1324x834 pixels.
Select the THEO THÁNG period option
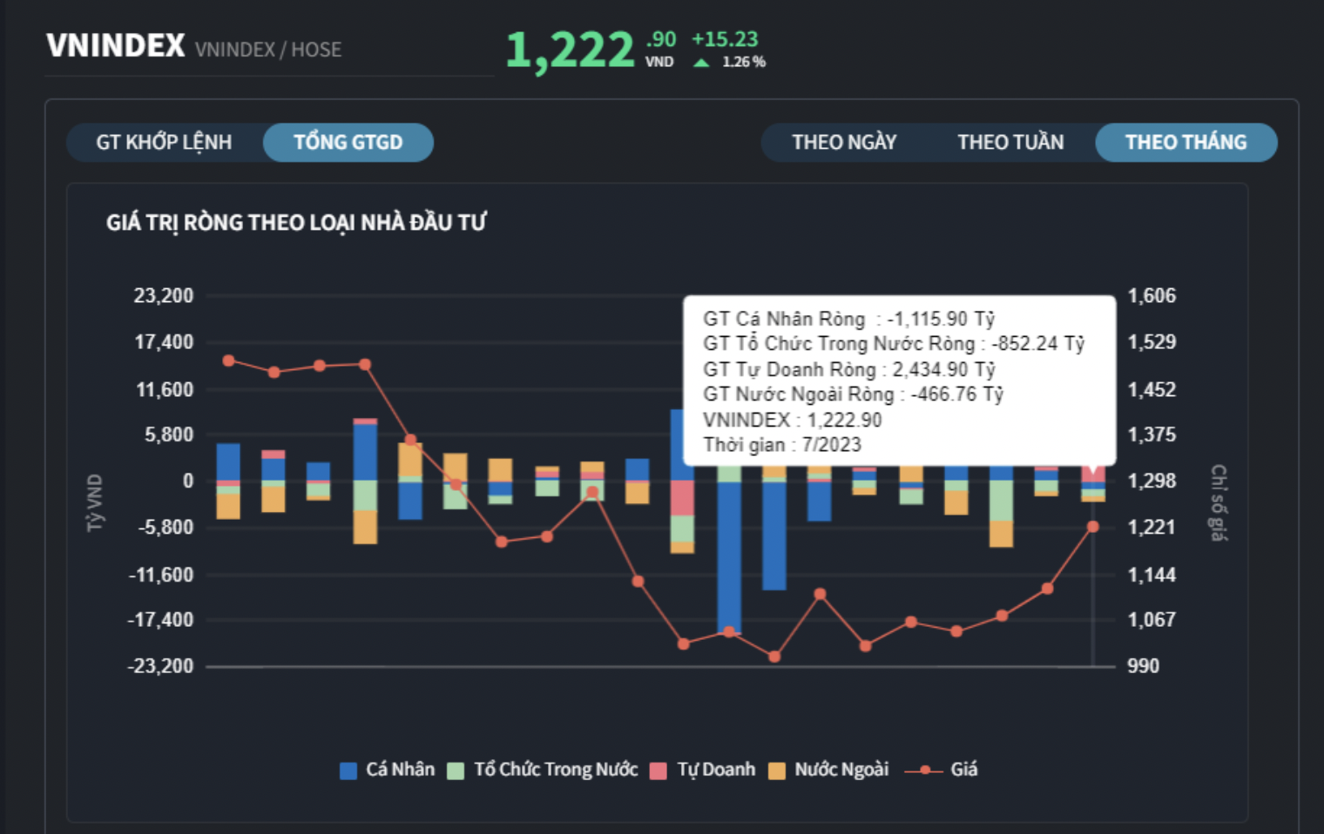click(1186, 143)
